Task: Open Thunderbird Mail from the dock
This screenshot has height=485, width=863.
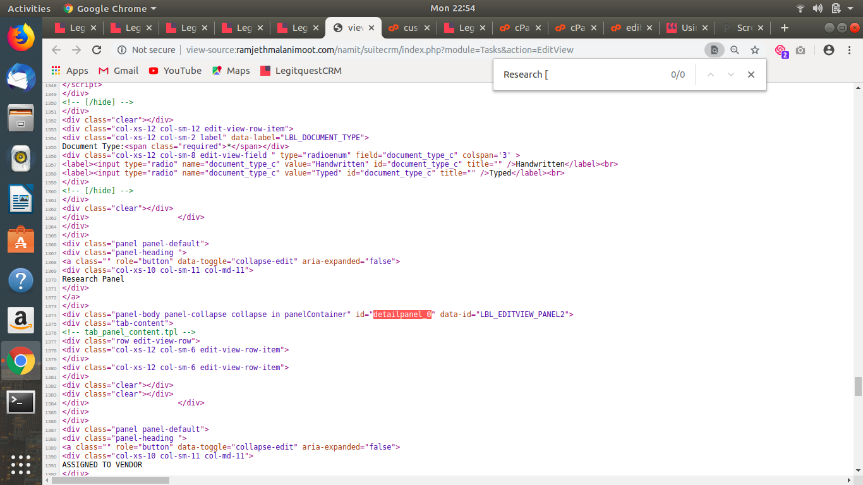Action: click(x=21, y=78)
